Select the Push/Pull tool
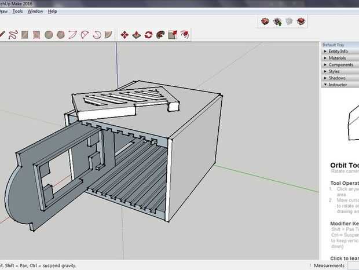The height and width of the screenshot is (270, 359). 137,35
